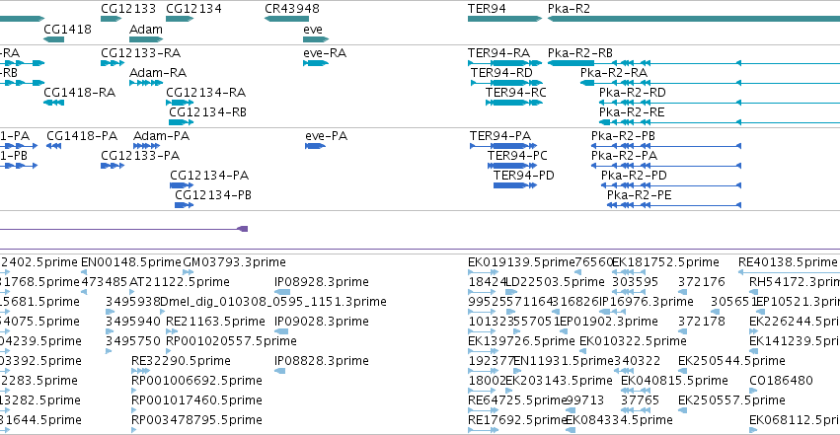Select EST EK019139.5prime

484,272
